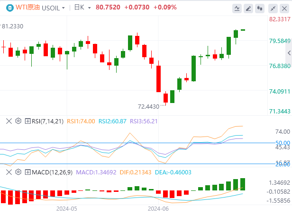Click the latest small green candlestick
Viewport: 292px width, 215px height.
(243, 30)
